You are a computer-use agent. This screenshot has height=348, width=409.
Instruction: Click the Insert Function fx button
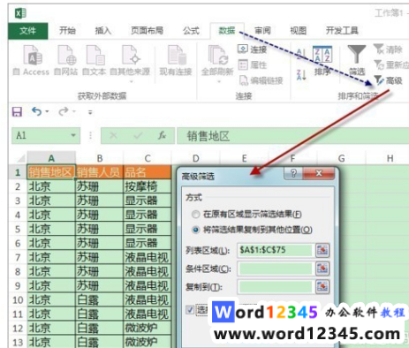pyautogui.click(x=162, y=135)
